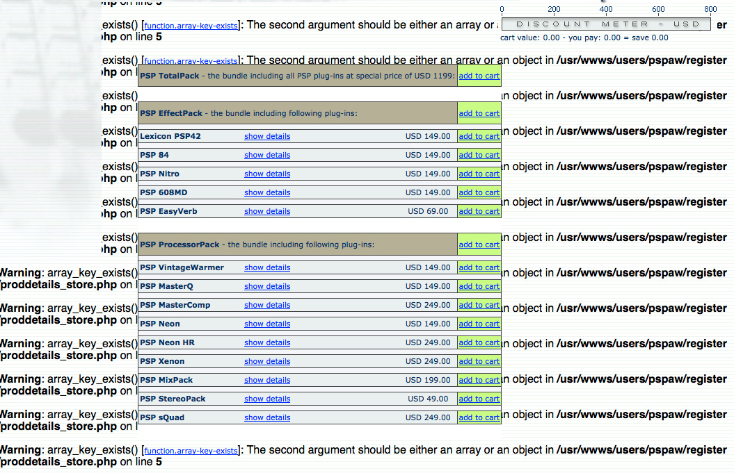Add PSP MasterComp to cart
Image resolution: width=734 pixels, height=473 pixels.
(x=479, y=305)
